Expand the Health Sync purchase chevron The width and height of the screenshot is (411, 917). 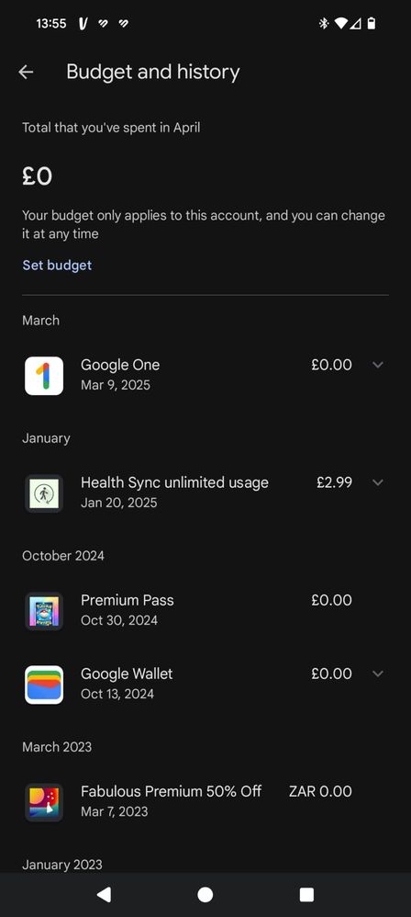click(378, 482)
